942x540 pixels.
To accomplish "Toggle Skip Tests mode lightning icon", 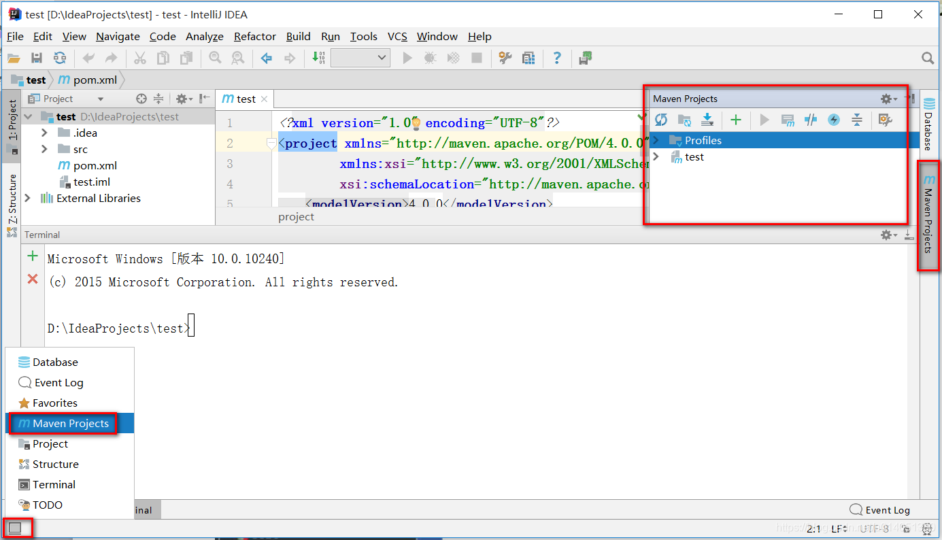I will point(834,120).
